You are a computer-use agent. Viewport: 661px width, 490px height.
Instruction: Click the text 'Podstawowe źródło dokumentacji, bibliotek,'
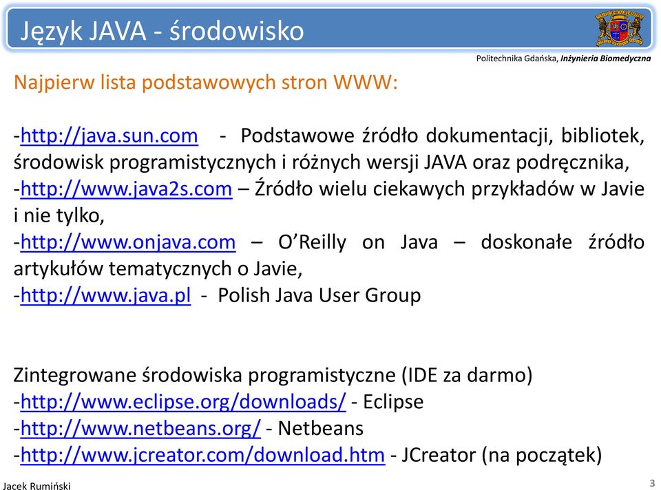click(x=442, y=136)
